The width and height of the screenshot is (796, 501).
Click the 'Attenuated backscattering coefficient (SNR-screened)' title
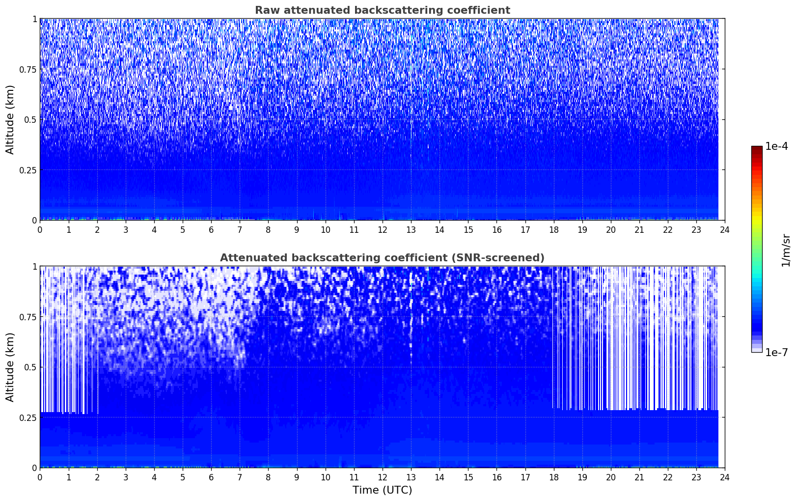(382, 258)
